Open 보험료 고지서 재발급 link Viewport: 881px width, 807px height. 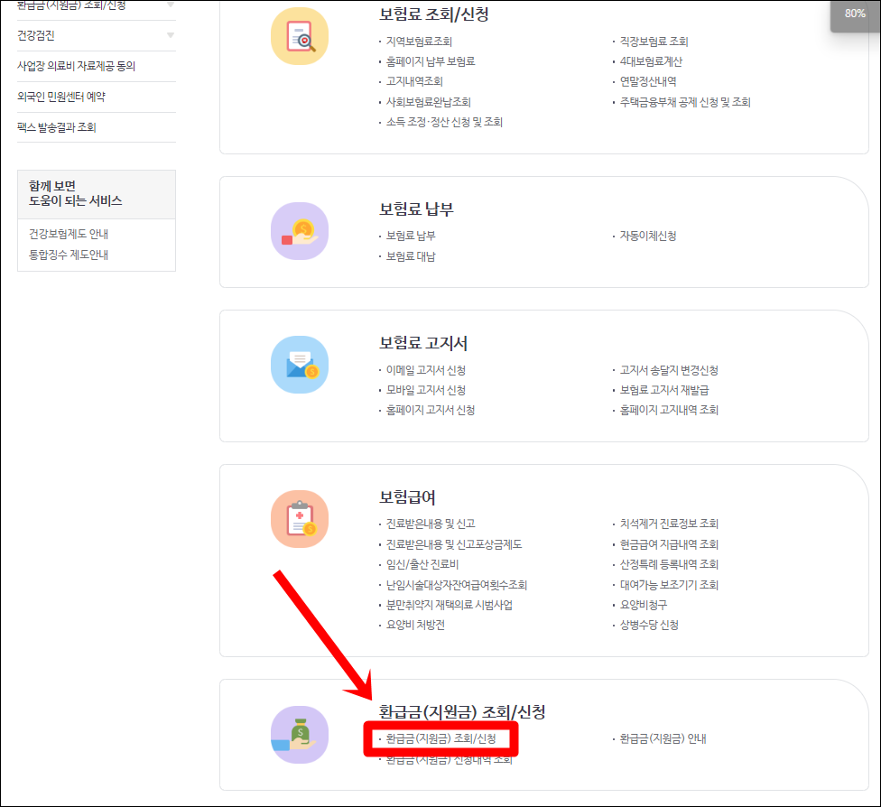pos(664,390)
